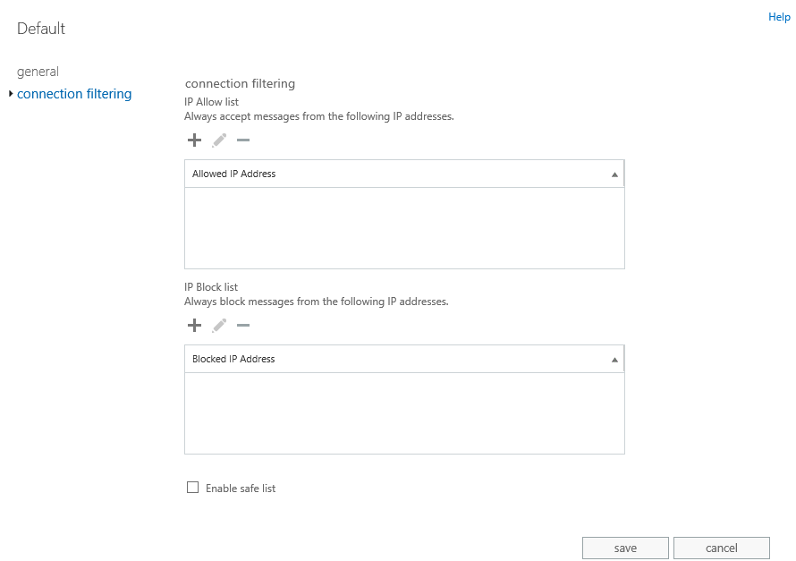Click the 'Enable safe list' label text
Screen dimensions: 796x561
[240, 489]
